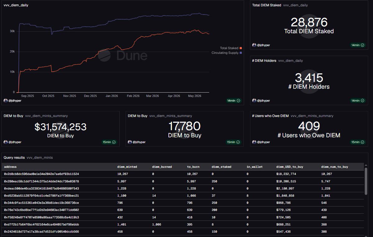Select address 0xd7f2b1fb64f6bc4f62164e6ca494057bdf96ebbb
373x237 pixels.
pyautogui.click(x=41, y=224)
